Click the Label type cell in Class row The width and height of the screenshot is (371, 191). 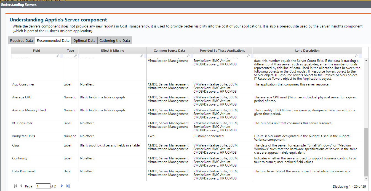pos(71,149)
